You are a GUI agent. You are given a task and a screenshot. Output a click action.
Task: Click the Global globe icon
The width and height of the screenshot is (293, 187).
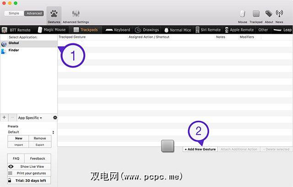(4, 44)
